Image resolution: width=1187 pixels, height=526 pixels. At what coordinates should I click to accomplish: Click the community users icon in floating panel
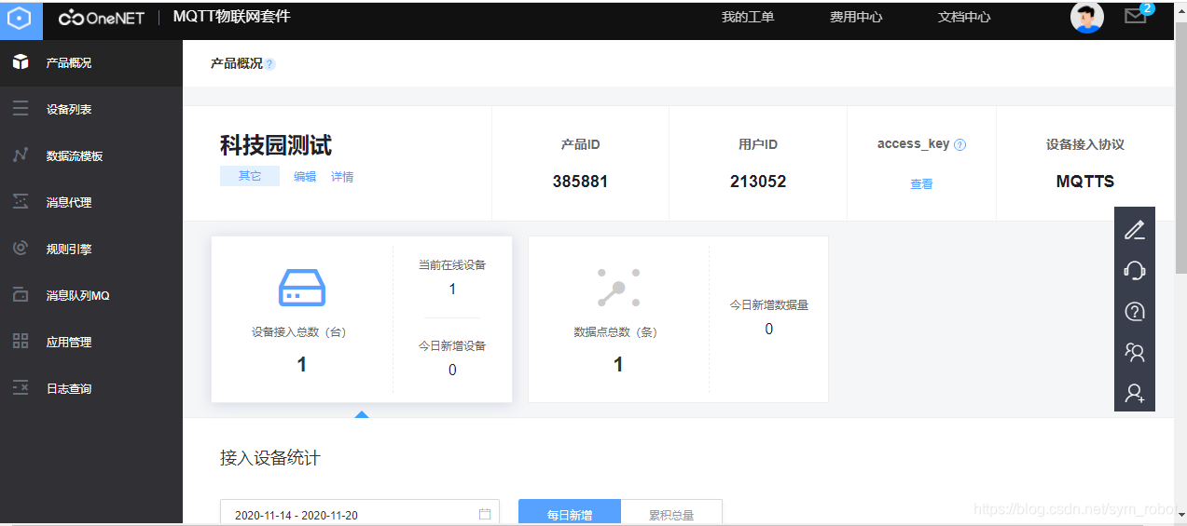point(1135,352)
